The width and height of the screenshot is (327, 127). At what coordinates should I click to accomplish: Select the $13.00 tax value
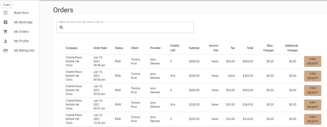[x=230, y=119]
